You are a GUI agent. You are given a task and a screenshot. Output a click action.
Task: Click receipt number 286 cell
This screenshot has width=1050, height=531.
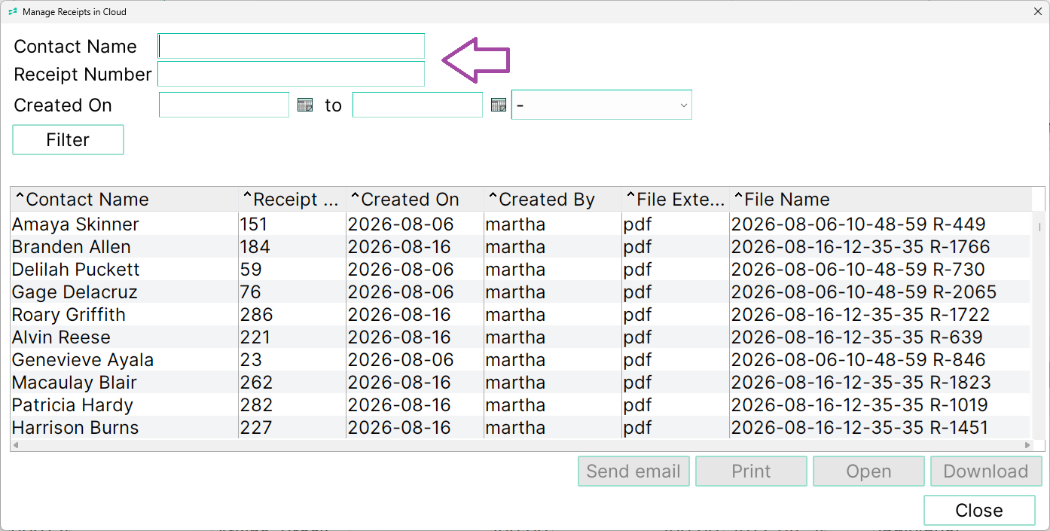pyautogui.click(x=292, y=315)
